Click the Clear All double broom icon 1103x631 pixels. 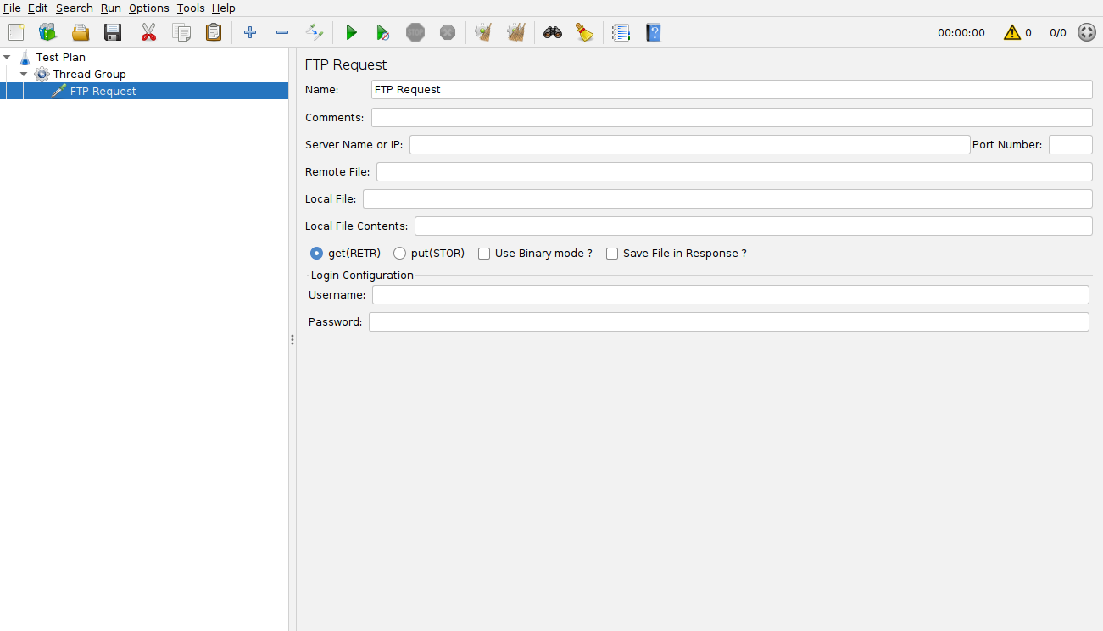(516, 32)
